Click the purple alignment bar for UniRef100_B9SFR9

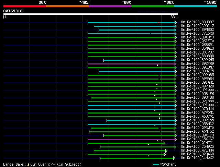[x=131, y=64]
